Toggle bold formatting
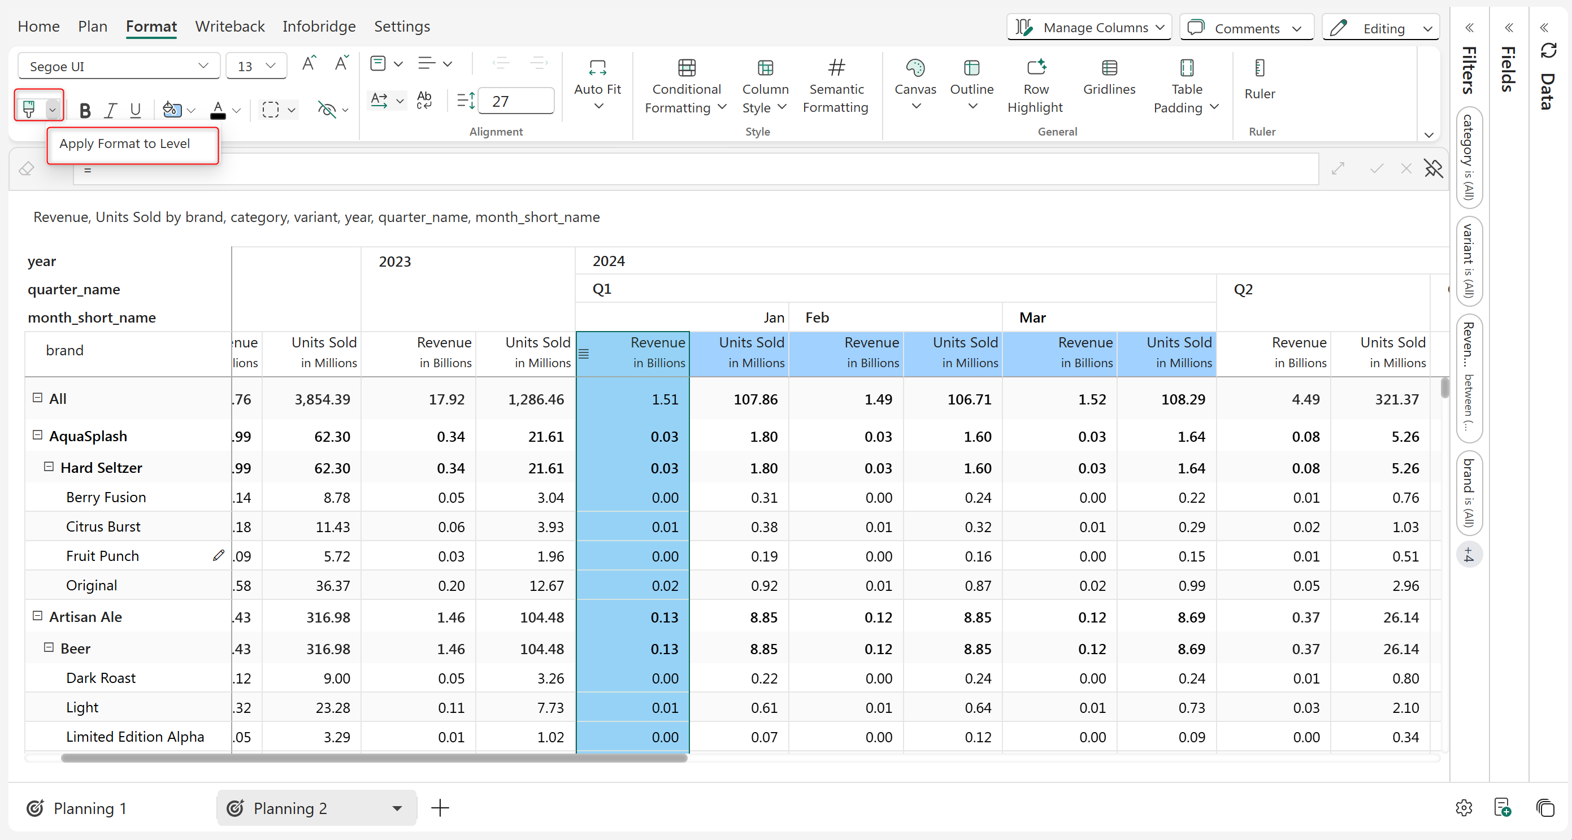The image size is (1572, 840). (85, 110)
